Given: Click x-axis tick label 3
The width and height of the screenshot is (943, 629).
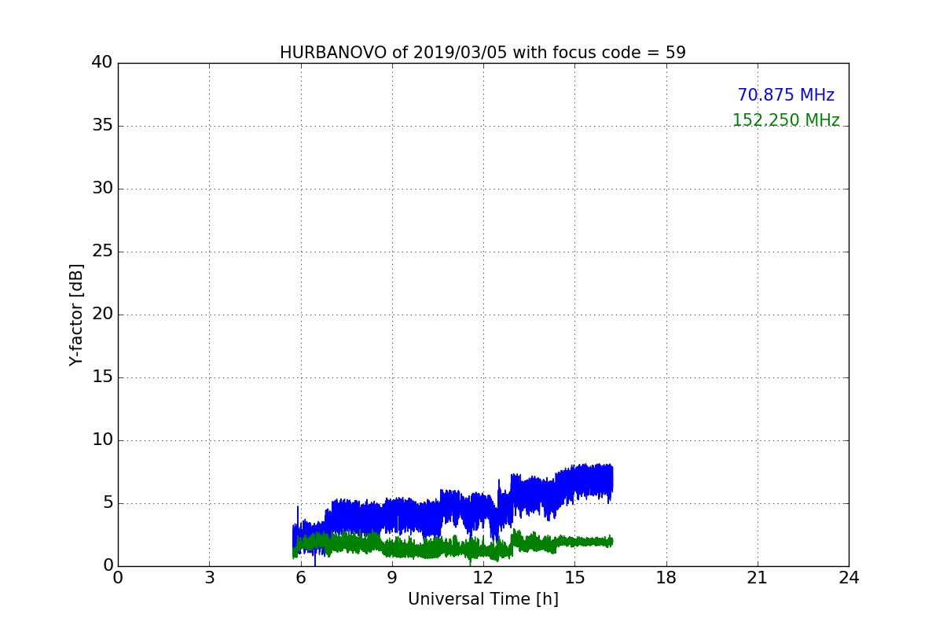Looking at the screenshot, I should pos(209,578).
